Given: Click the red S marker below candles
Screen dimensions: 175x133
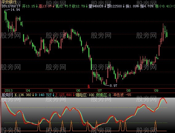Looking at the screenshot, I should click(x=89, y=87).
